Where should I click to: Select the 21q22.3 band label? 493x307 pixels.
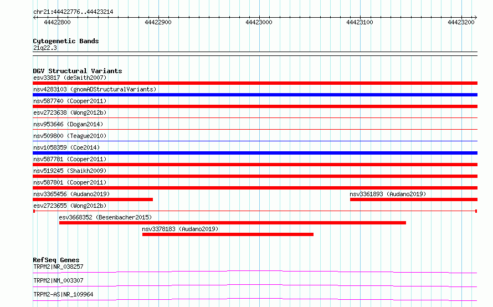click(45, 48)
